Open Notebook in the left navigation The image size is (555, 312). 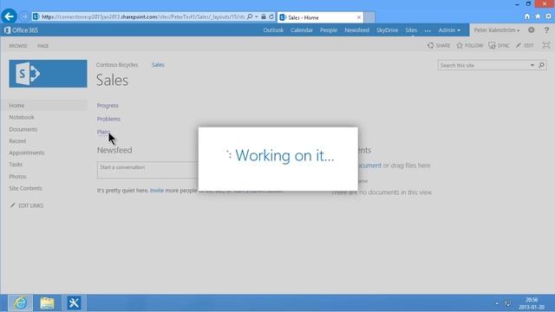[22, 117]
